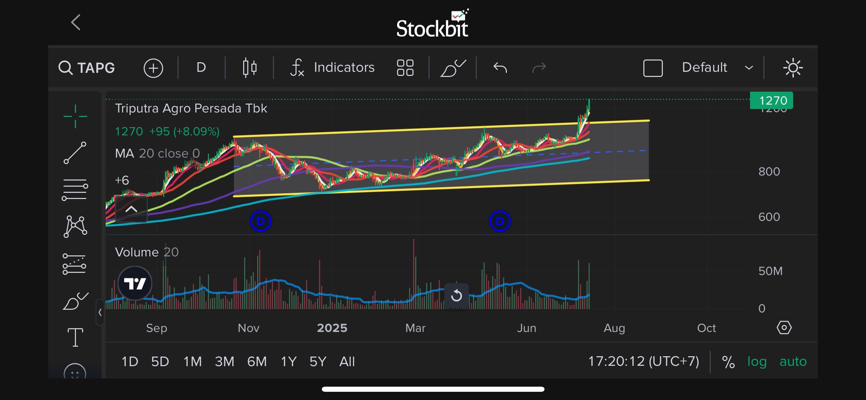Select the forecast and measurement tool

tap(74, 264)
